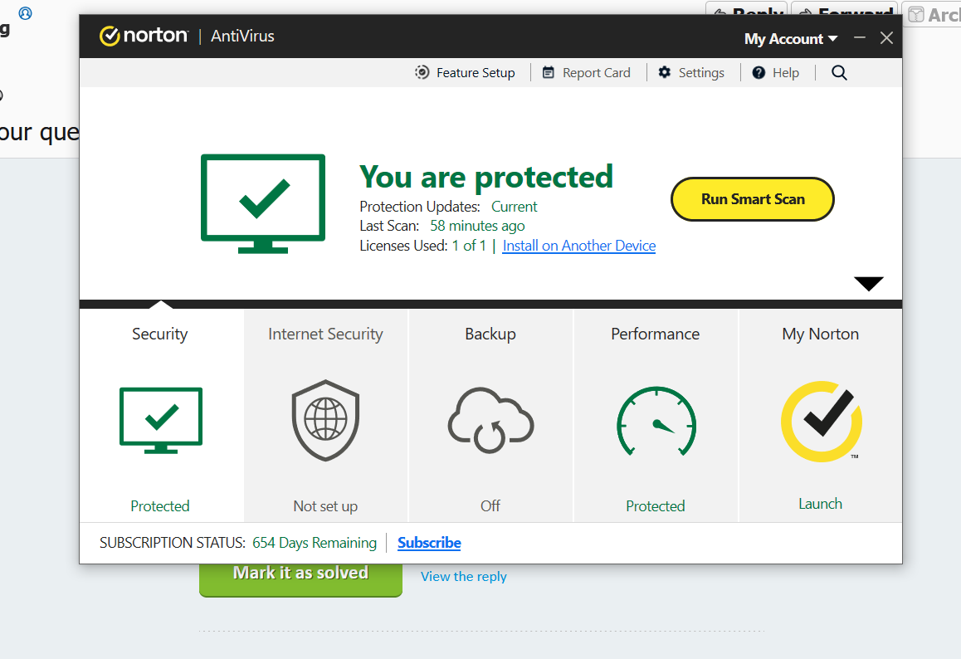961x659 pixels.
Task: Click the Internet Security globe shield icon
Action: click(325, 420)
